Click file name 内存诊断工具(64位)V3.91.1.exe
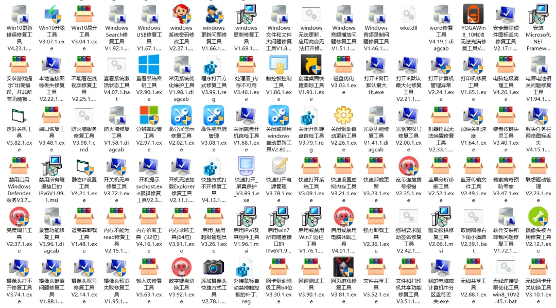This screenshot has width=556, height=308. click(x=182, y=241)
